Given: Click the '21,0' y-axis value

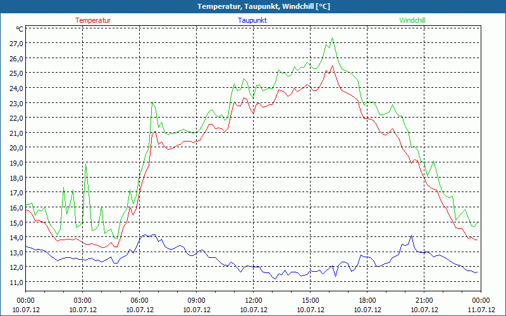Looking at the screenshot, I should [16, 133].
